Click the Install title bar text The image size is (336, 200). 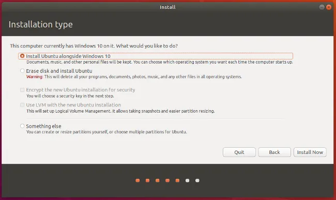click(167, 7)
